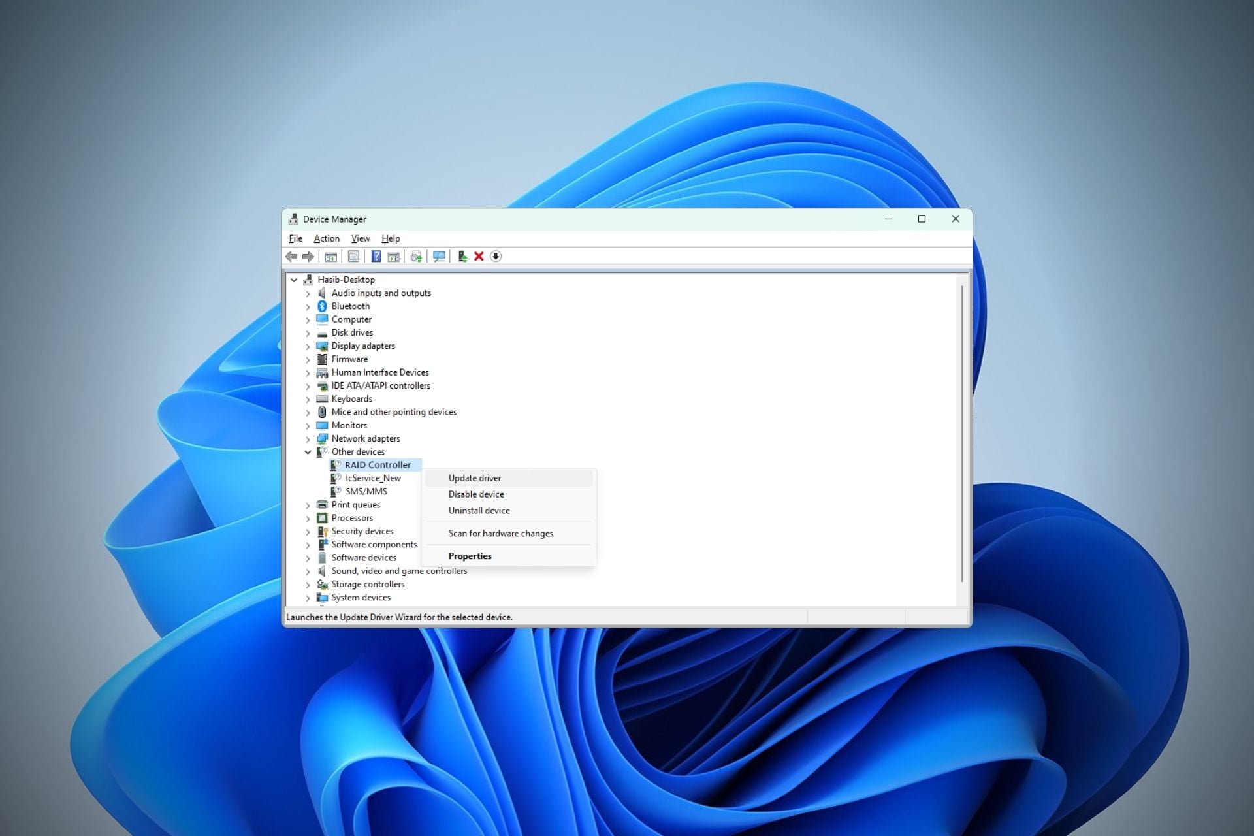Click the Scan for hardware changes toolbar icon

[x=439, y=256]
